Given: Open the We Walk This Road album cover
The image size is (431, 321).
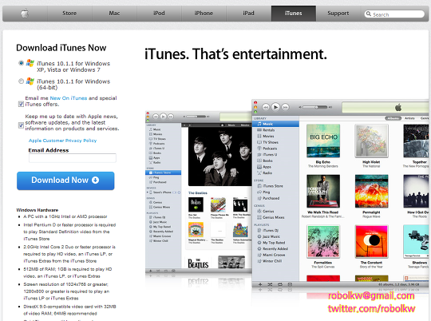Looking at the screenshot, I should pyautogui.click(x=323, y=191).
